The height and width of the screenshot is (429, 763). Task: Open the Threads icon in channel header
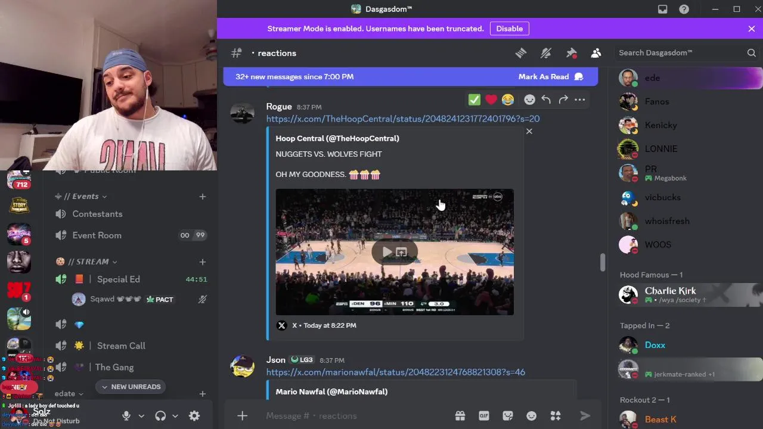[x=521, y=53]
